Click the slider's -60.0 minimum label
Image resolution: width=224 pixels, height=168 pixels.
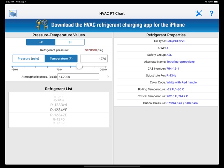(x=15, y=70)
